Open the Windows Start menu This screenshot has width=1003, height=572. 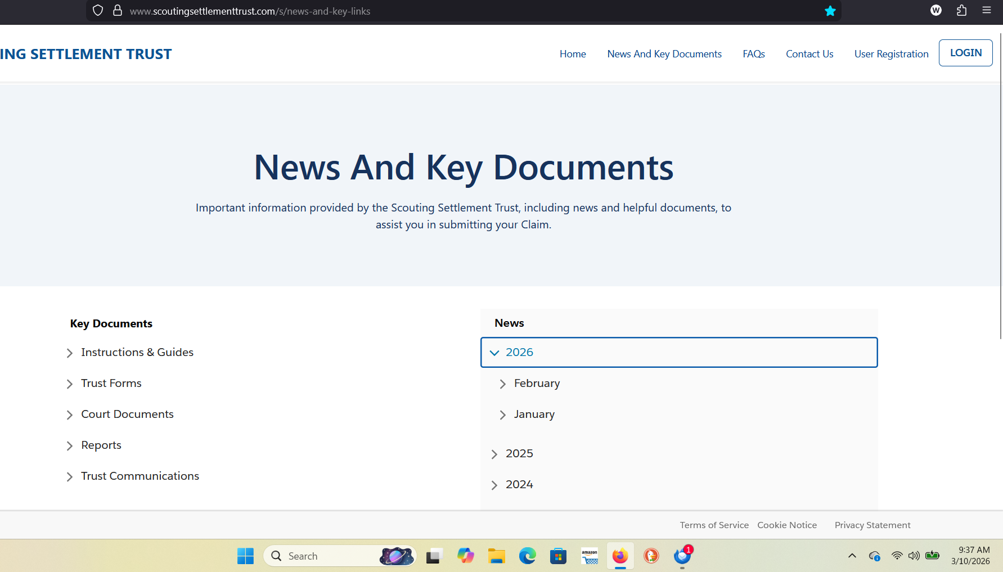pyautogui.click(x=245, y=556)
